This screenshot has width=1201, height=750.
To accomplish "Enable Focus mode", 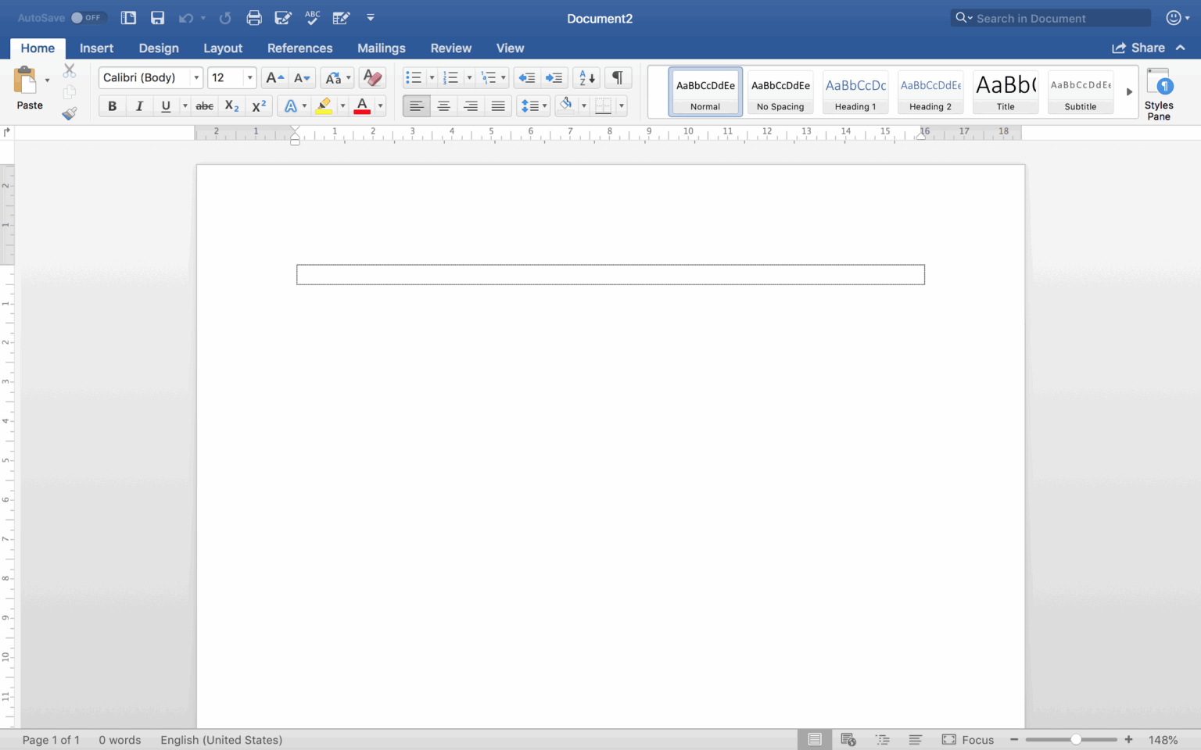I will point(970,739).
